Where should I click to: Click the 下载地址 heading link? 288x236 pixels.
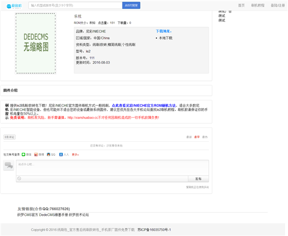tap(164, 31)
